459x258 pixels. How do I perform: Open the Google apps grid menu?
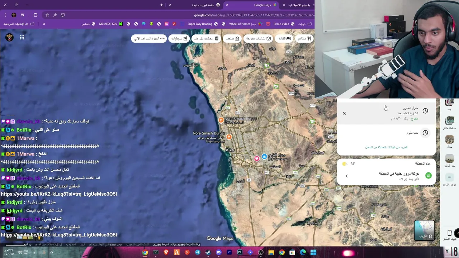click(22, 37)
